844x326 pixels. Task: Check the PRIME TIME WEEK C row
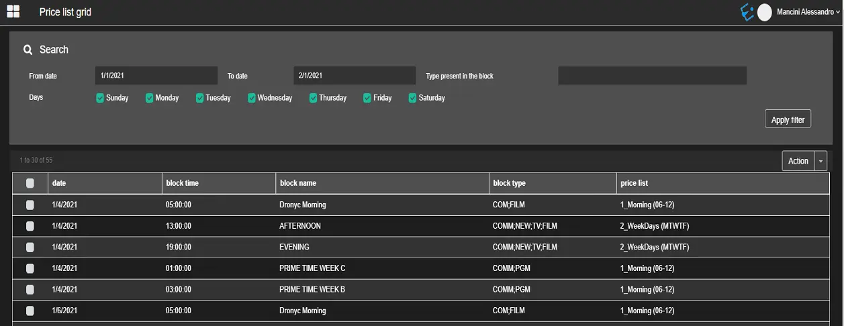pos(30,268)
